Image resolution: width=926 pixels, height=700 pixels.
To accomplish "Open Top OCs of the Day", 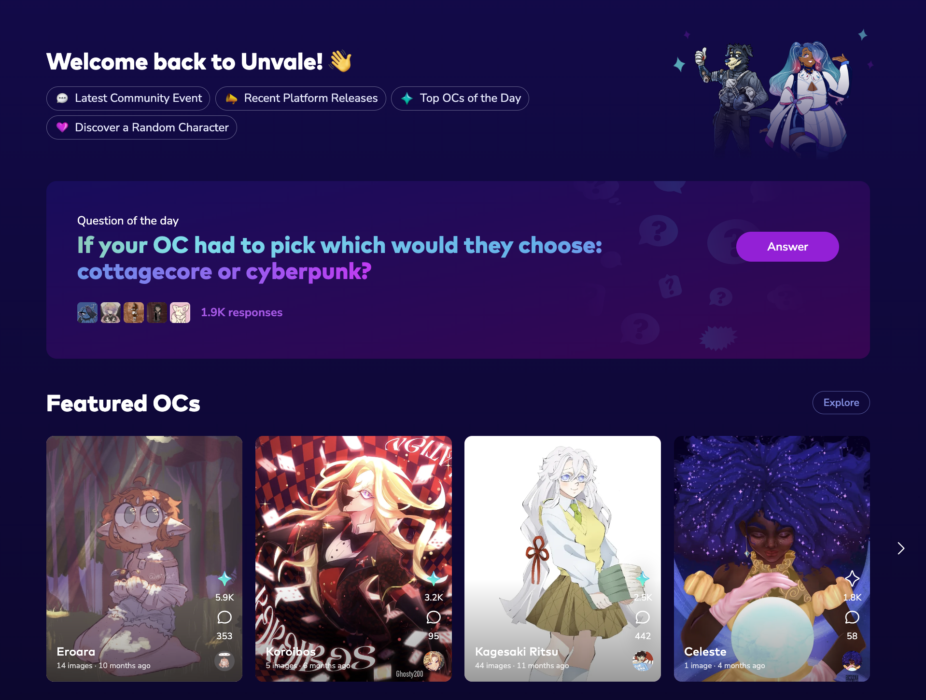I will point(460,98).
